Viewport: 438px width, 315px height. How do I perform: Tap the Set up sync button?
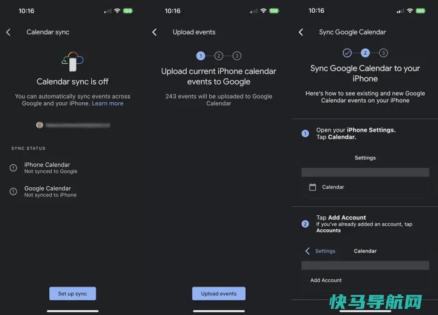(72, 294)
